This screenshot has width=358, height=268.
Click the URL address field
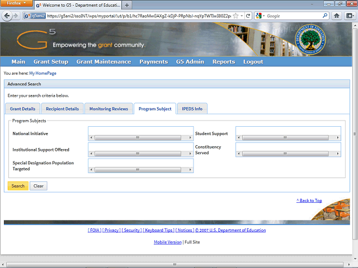(139, 16)
